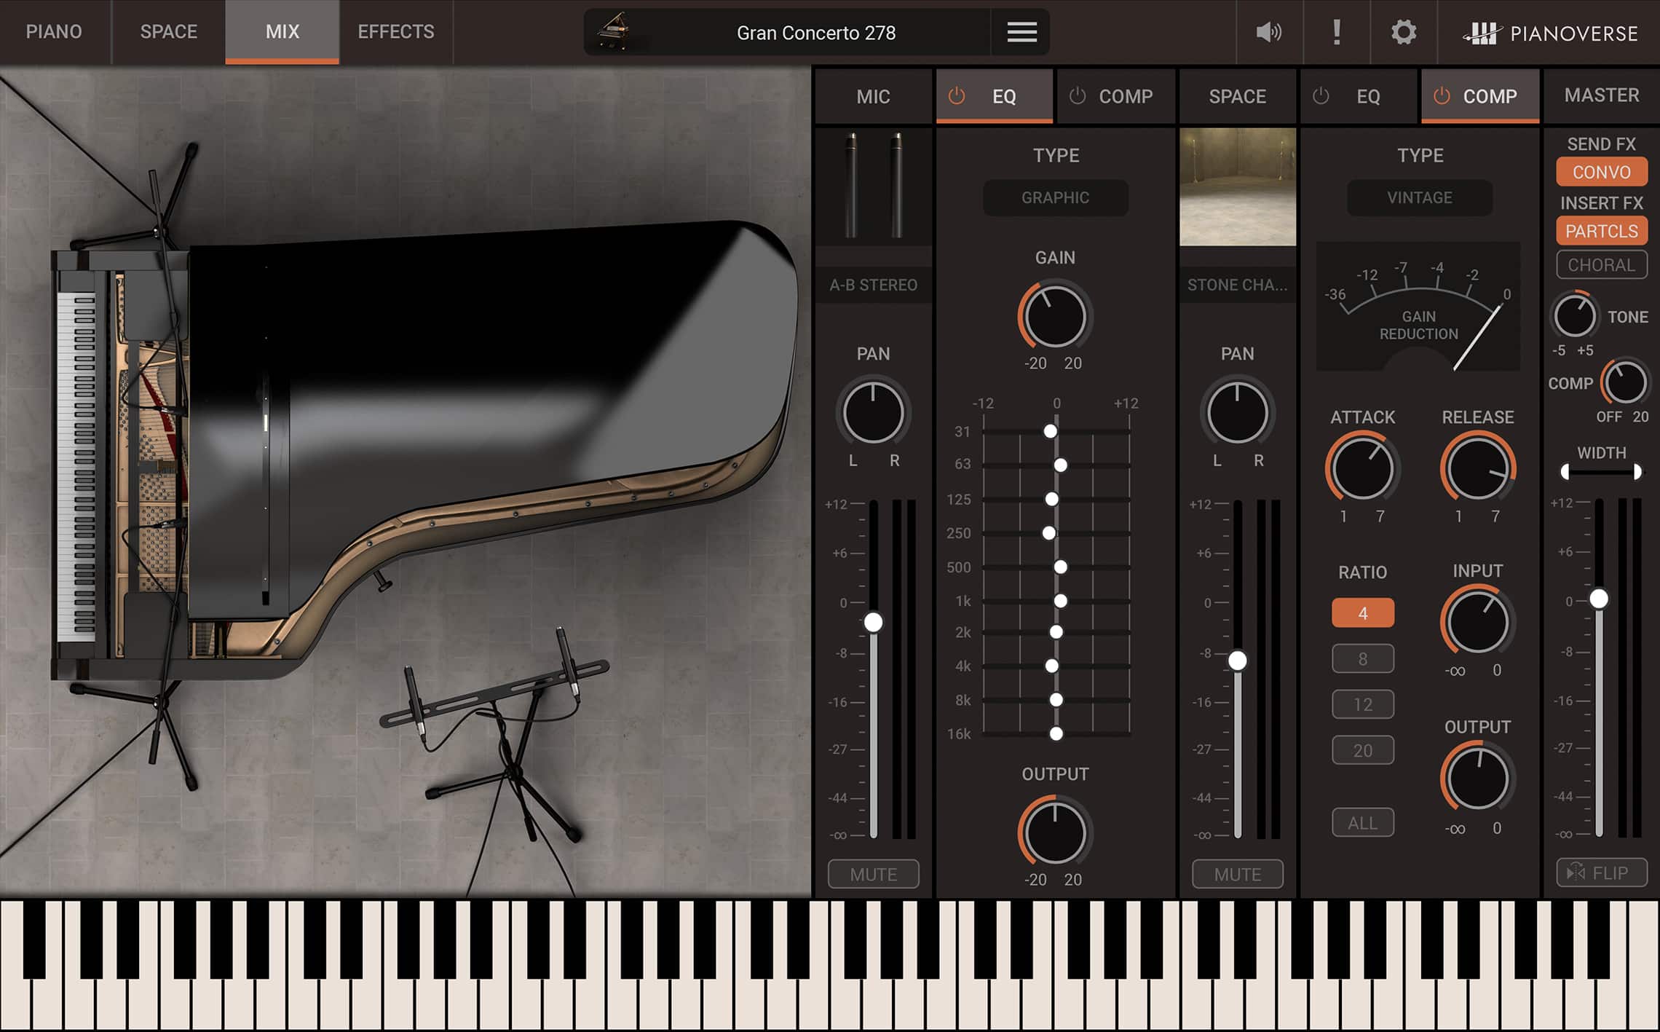Screen dimensions: 1660x1032
Task: Open the preset hamburger menu
Action: click(1021, 32)
